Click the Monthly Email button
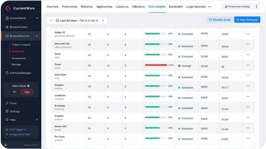Screen dimensions: 266x149 (x=220, y=20)
